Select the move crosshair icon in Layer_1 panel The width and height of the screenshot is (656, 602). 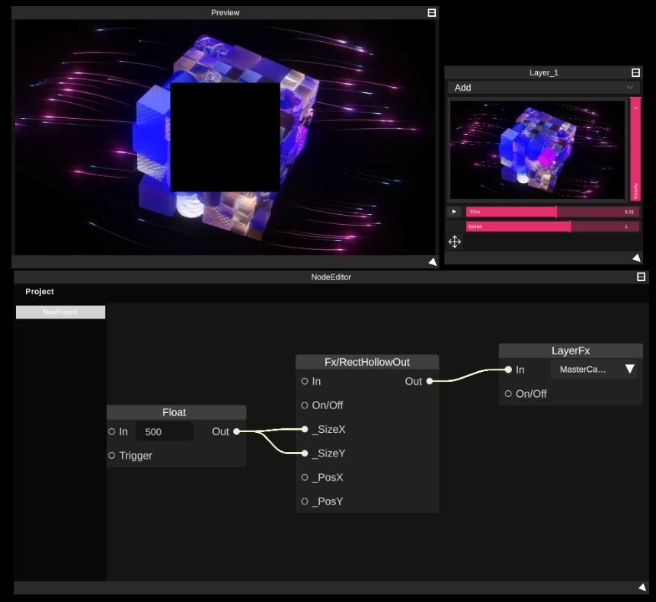coord(455,242)
